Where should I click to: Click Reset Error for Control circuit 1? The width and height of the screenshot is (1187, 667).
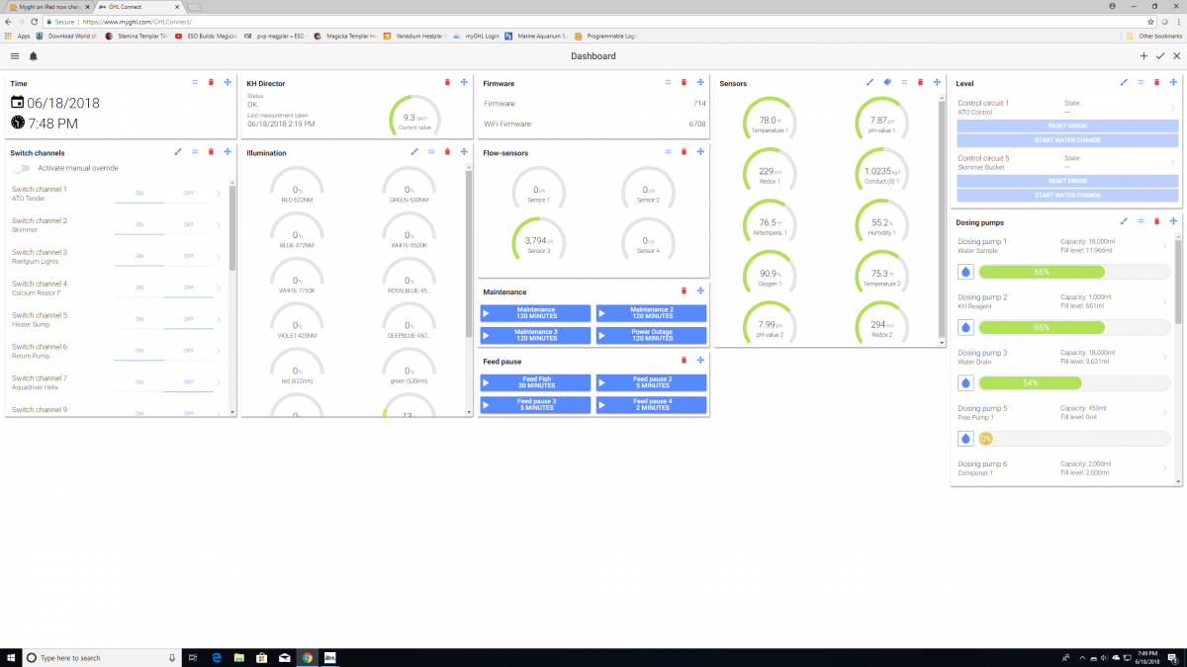(1069, 125)
